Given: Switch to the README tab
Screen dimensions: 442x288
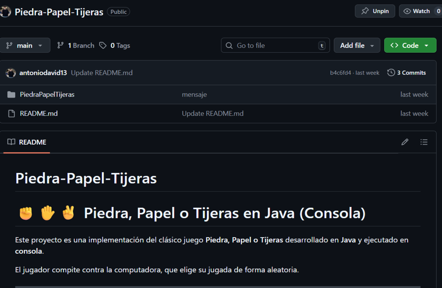Looking at the screenshot, I should pos(32,142).
